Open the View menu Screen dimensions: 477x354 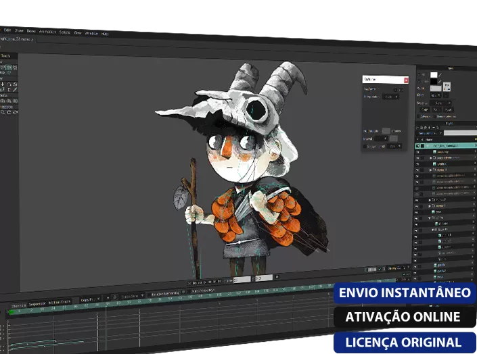click(x=77, y=33)
